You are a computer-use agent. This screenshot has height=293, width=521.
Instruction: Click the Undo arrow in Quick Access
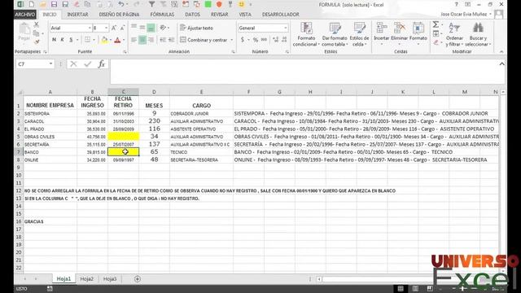(x=121, y=4)
